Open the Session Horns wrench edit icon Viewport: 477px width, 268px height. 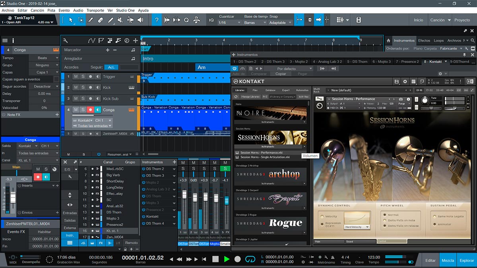tap(319, 99)
